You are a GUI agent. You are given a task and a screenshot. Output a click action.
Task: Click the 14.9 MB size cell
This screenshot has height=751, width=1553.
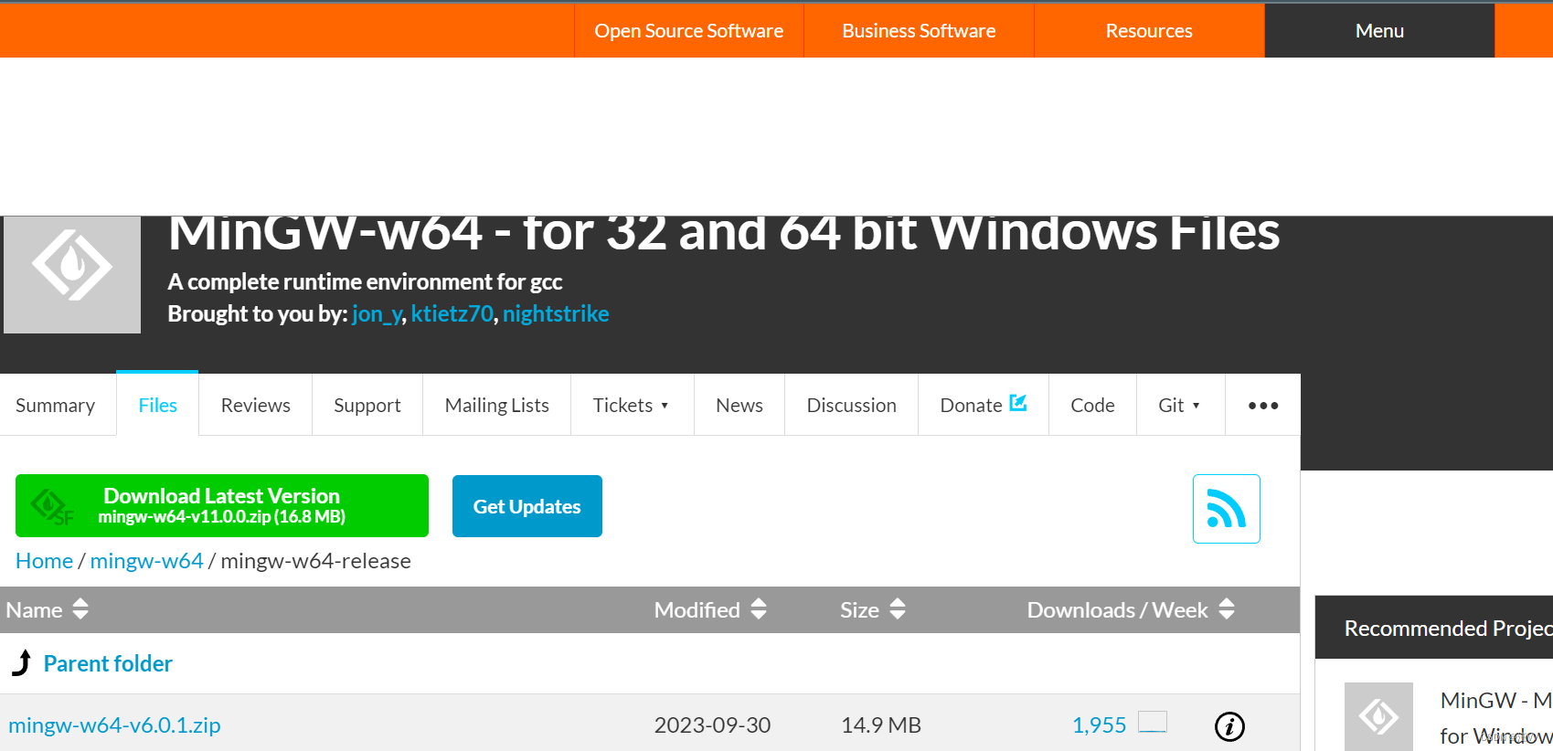[x=880, y=725]
